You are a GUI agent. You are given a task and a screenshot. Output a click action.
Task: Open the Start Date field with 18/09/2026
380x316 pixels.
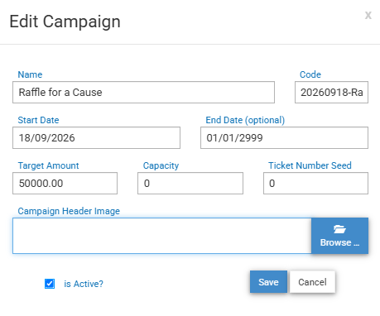(x=96, y=137)
